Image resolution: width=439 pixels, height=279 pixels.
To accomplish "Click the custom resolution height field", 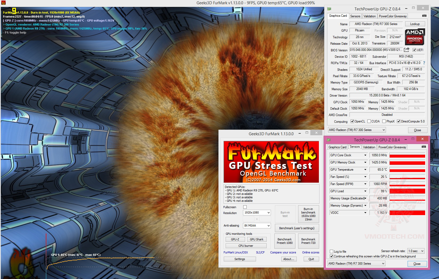I will [265, 219].
